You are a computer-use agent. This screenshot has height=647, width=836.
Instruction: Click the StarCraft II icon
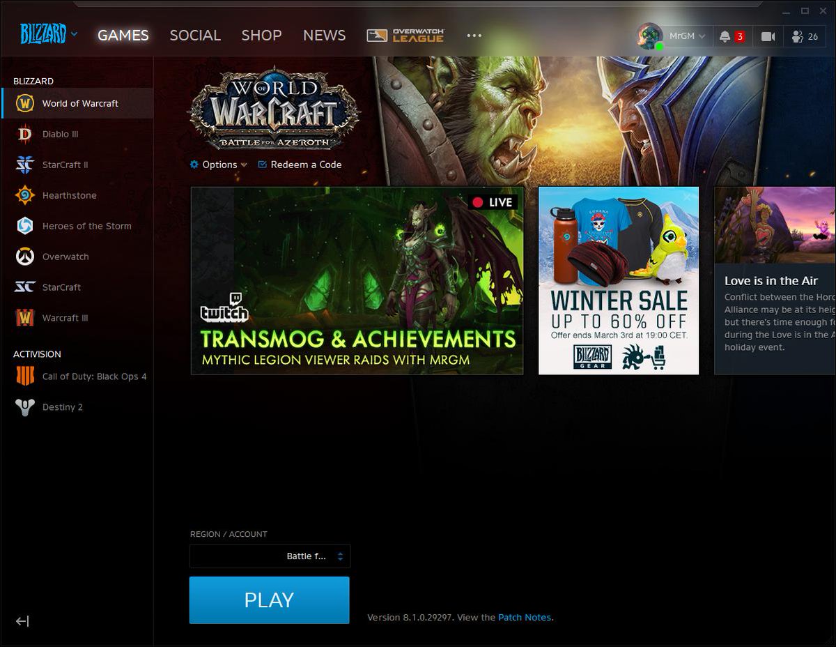point(25,165)
